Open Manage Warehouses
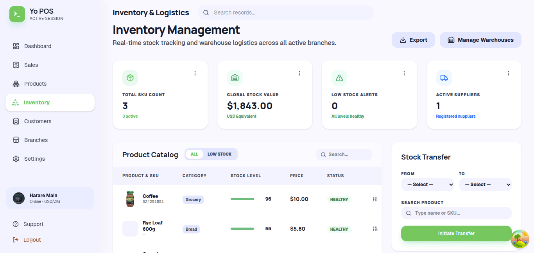The image size is (534, 253). pyautogui.click(x=480, y=40)
